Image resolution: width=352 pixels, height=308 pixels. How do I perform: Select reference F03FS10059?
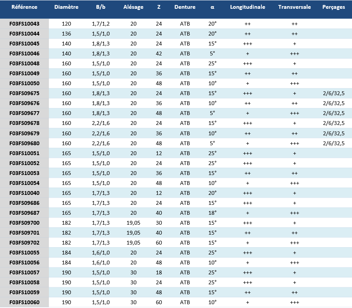24,292
